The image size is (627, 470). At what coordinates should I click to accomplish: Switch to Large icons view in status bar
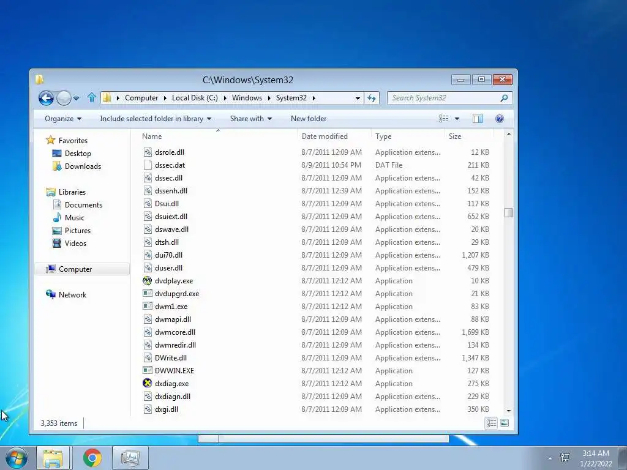[x=505, y=423]
